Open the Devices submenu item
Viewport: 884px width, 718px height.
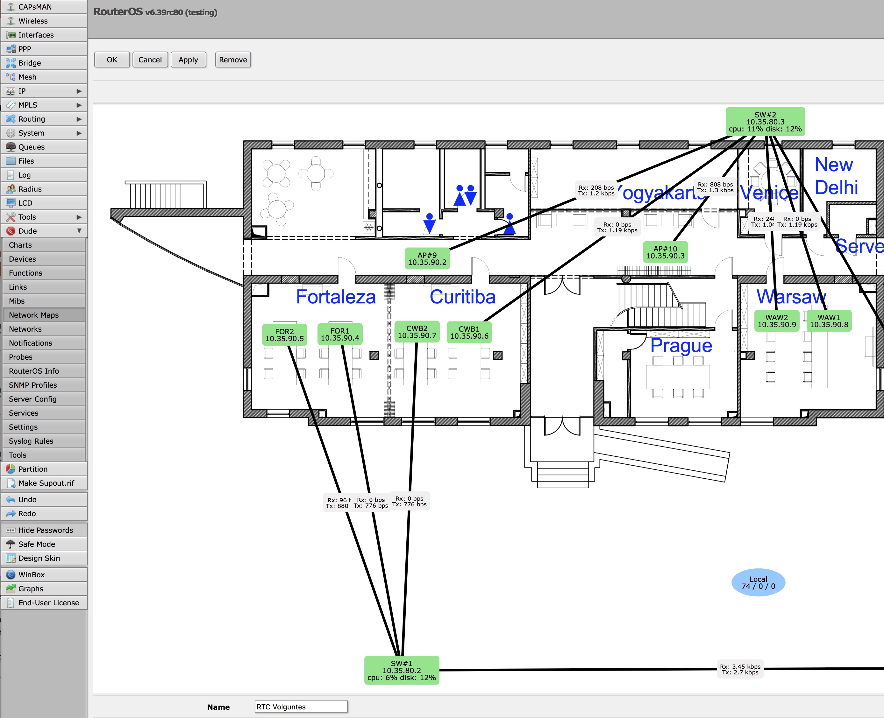[22, 259]
